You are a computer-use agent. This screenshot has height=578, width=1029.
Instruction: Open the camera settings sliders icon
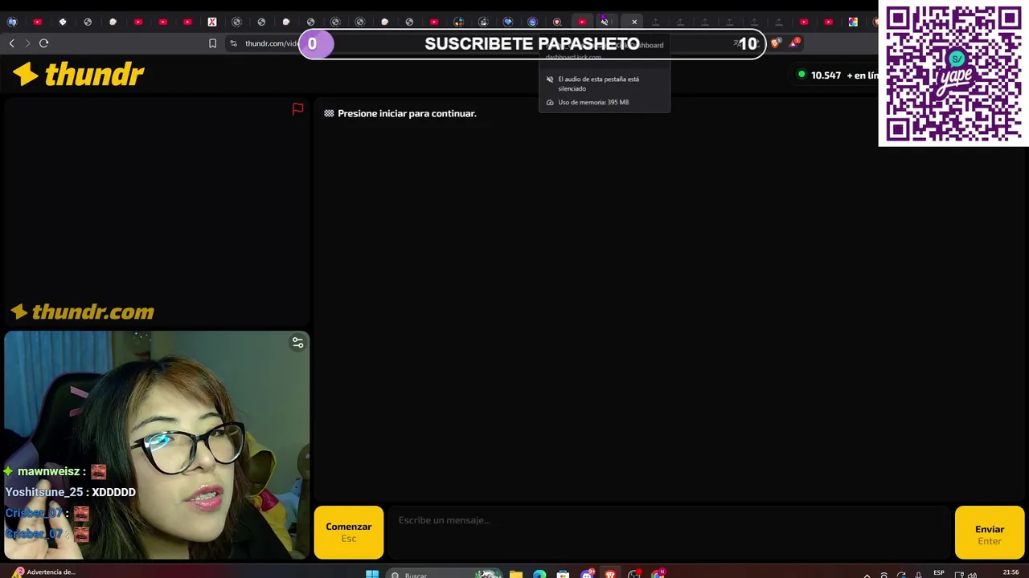pos(297,343)
